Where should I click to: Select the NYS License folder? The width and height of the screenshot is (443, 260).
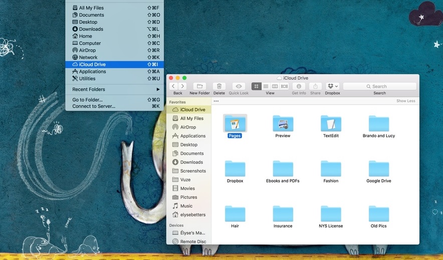pos(331,214)
